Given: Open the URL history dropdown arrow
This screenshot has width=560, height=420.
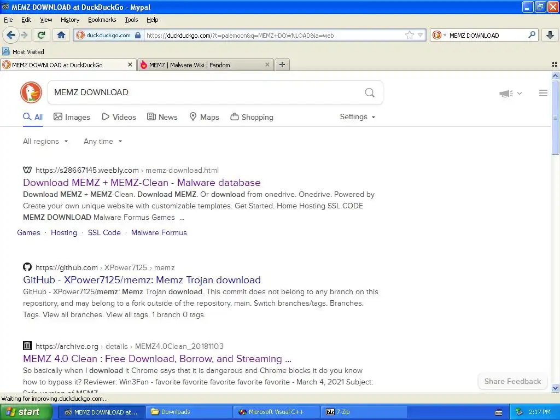Looking at the screenshot, I should pyautogui.click(x=421, y=35).
